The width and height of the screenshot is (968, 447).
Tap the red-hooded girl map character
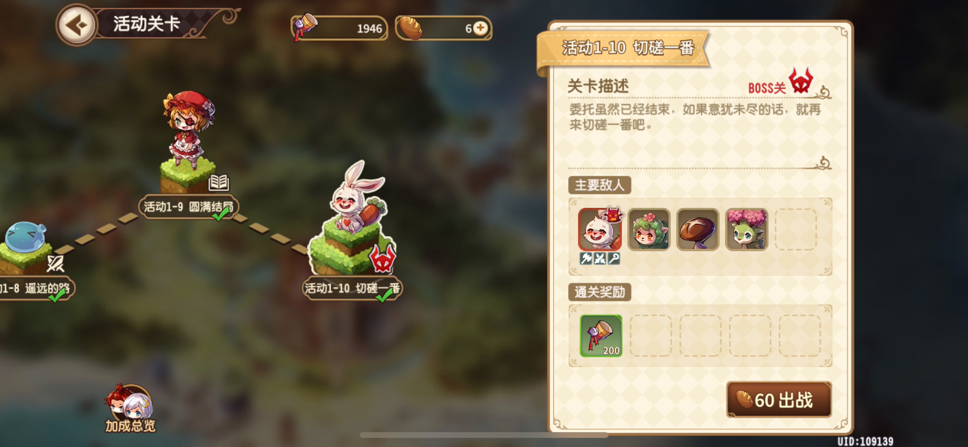(189, 127)
